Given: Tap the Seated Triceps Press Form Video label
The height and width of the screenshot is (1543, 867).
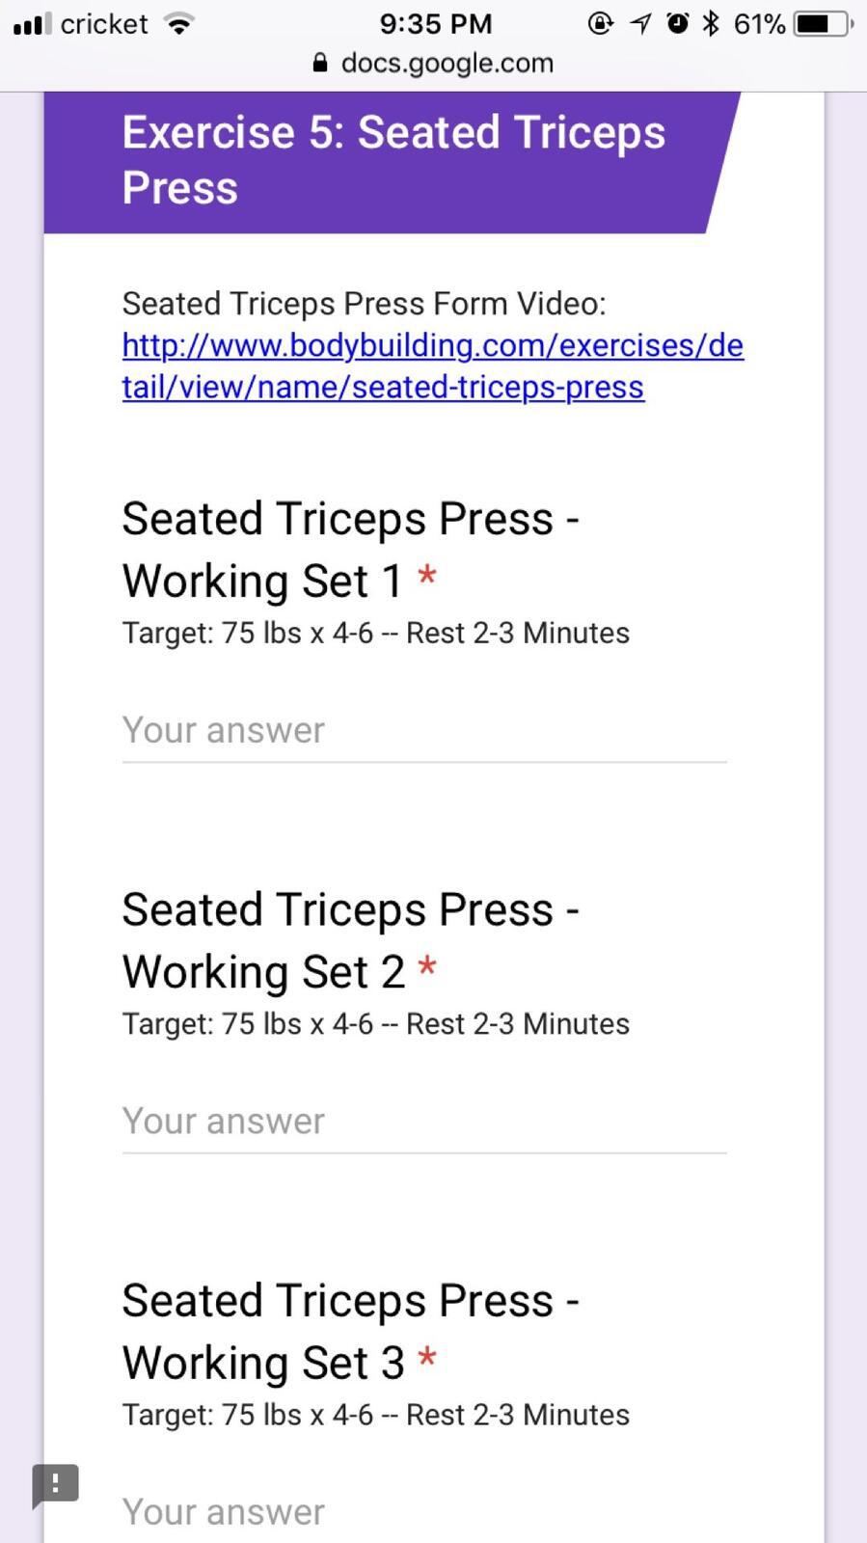Looking at the screenshot, I should tap(364, 304).
